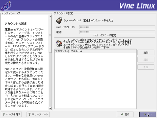Click the 追加 (Add) account button
157x118 pixels.
coord(146,52)
